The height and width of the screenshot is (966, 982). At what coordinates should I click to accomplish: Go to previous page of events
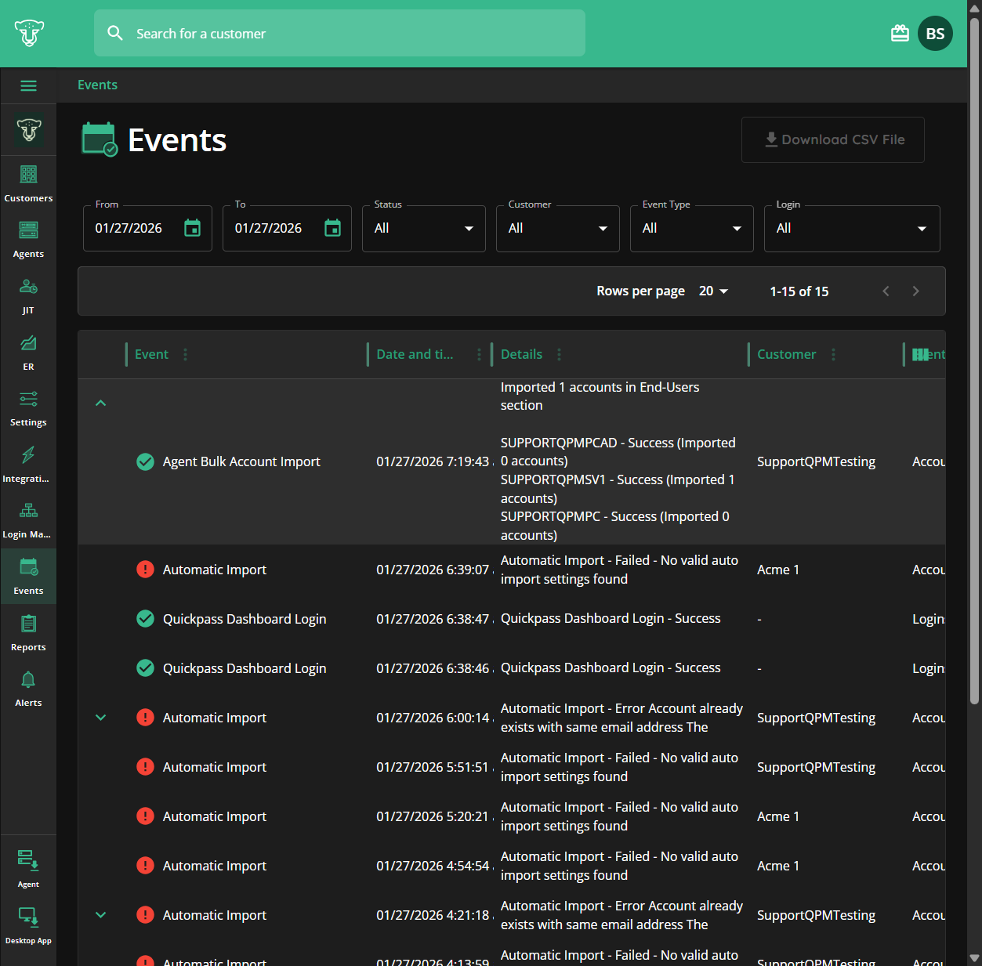(886, 291)
